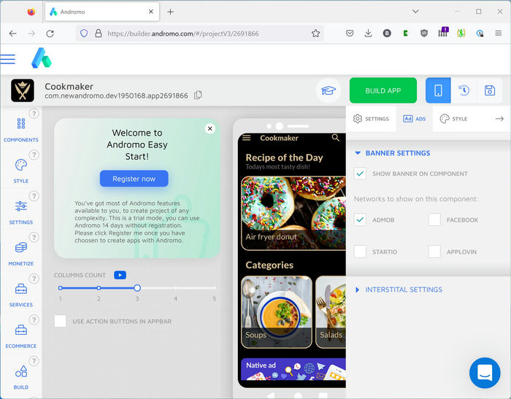Click the Cookmaker app icon

pos(23,90)
